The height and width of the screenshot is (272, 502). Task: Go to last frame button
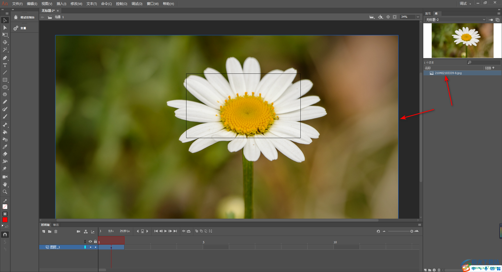tap(175, 231)
